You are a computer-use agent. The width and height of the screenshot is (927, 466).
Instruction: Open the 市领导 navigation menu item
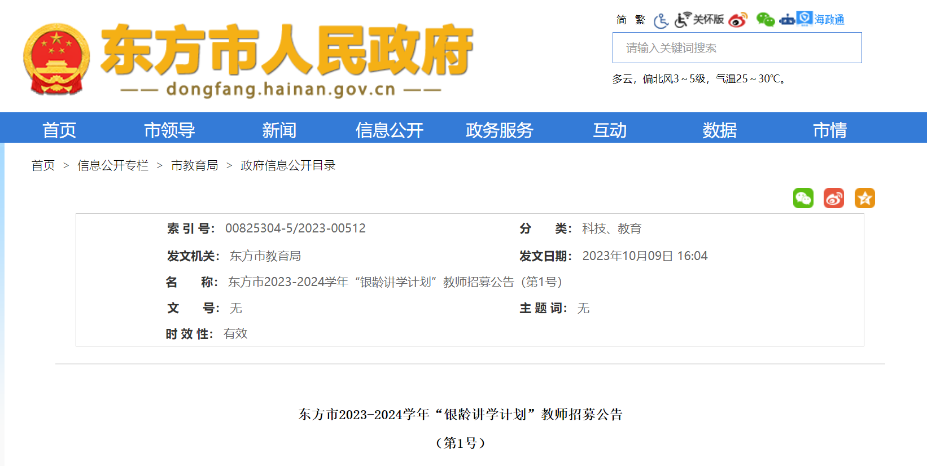[x=169, y=130]
